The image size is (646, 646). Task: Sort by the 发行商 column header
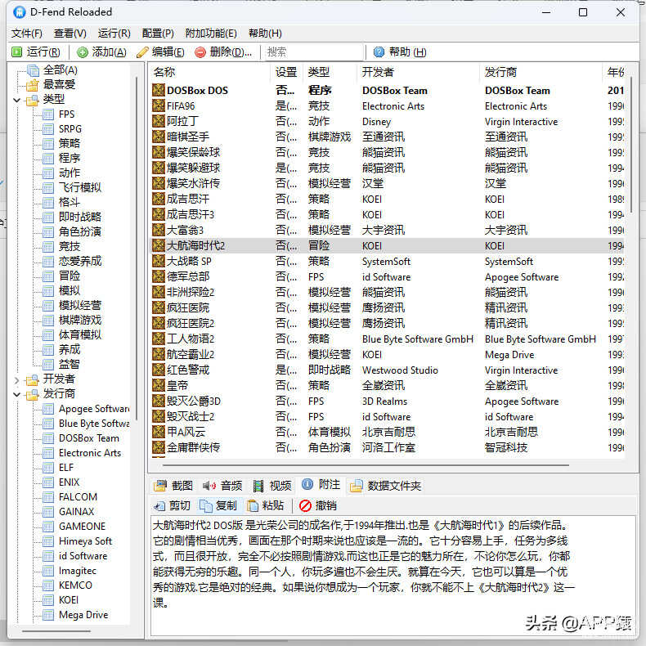pos(541,72)
